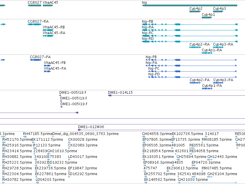Screen dimensions: 245x184
Task: Click the Cyp4p2-RA transcript label
Action: [x=200, y=44]
